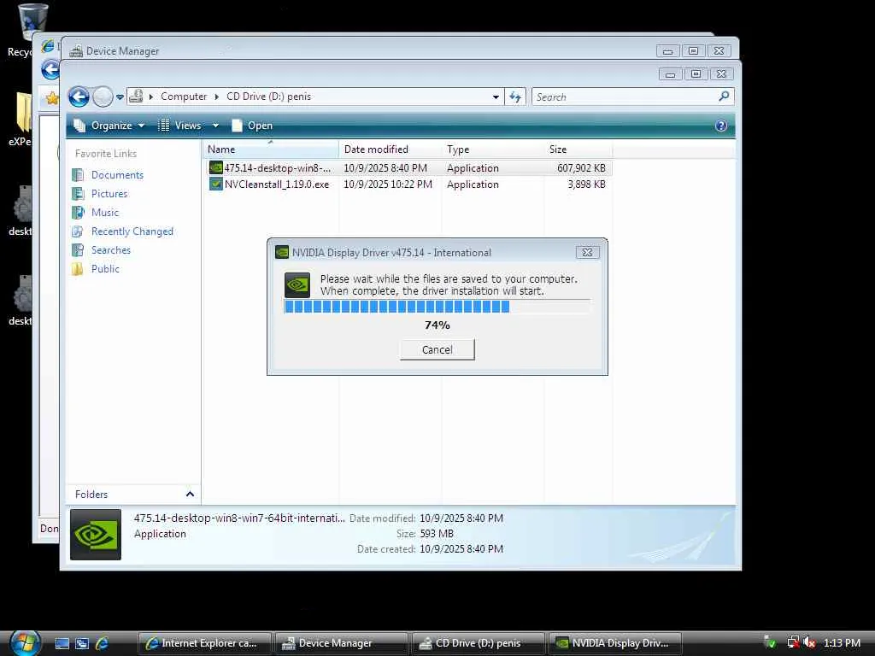Click the NVIDIA logo icon in dialog

coord(297,285)
